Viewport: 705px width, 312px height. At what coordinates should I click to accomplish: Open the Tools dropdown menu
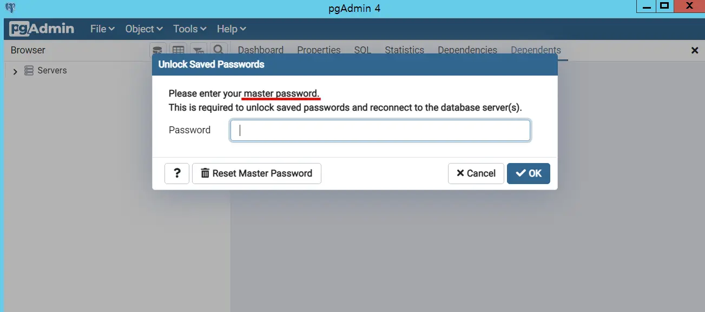(x=189, y=29)
